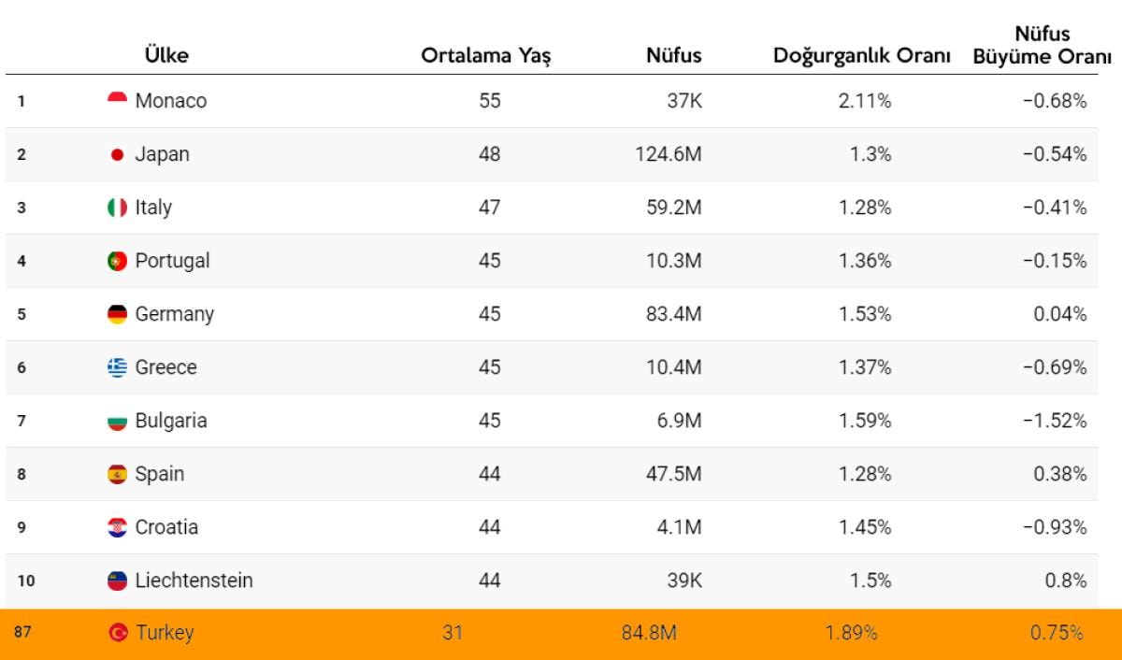This screenshot has height=660, width=1122.
Task: Click the Nüfus column header
Action: pos(673,55)
